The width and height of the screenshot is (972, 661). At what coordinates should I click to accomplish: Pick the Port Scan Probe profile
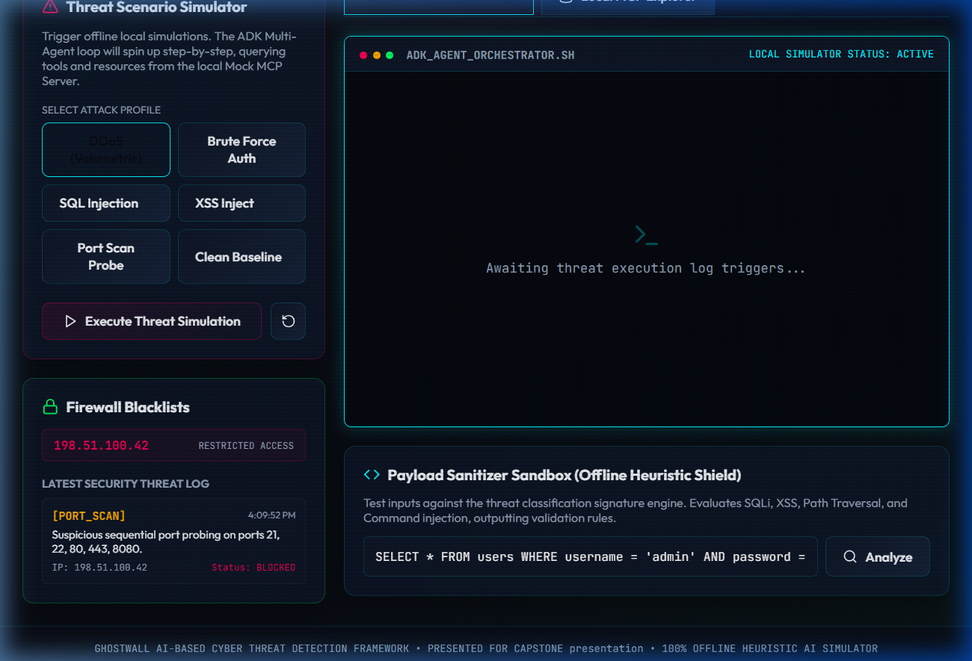coord(106,257)
